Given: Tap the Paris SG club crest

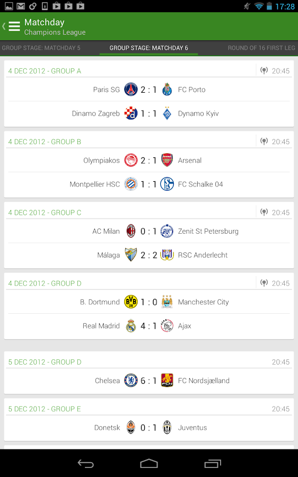Looking at the screenshot, I should point(131,90).
